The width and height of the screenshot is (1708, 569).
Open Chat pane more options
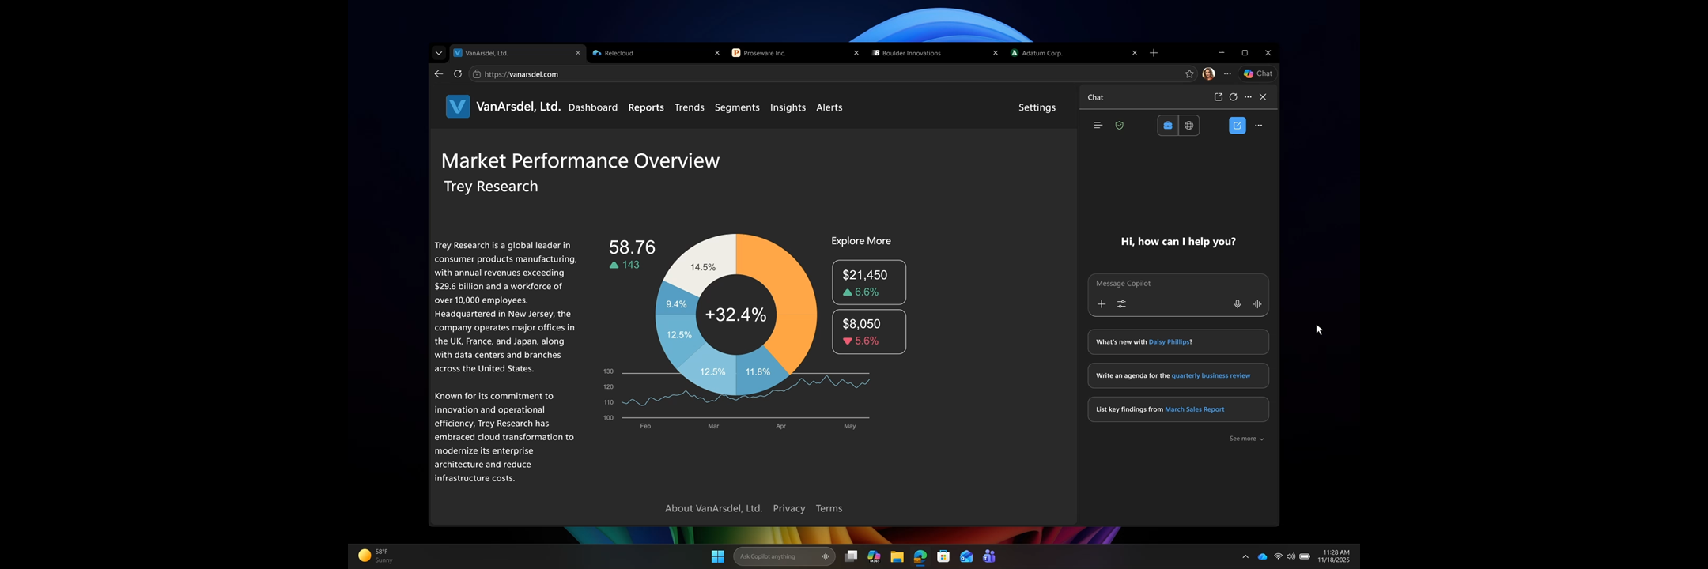point(1248,97)
